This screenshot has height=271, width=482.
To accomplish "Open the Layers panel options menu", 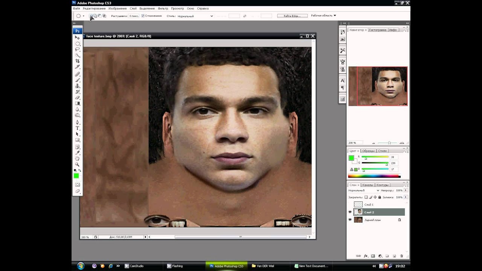I will [406, 185].
